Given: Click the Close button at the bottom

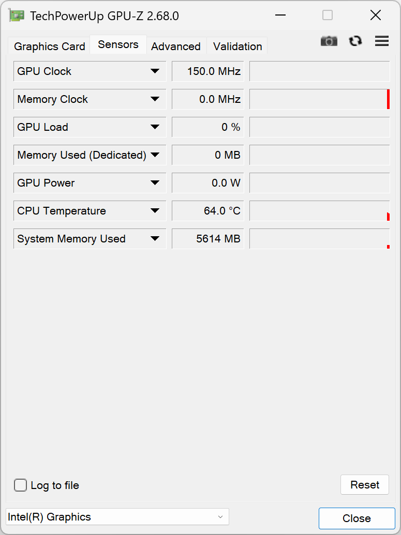Looking at the screenshot, I should (x=357, y=518).
